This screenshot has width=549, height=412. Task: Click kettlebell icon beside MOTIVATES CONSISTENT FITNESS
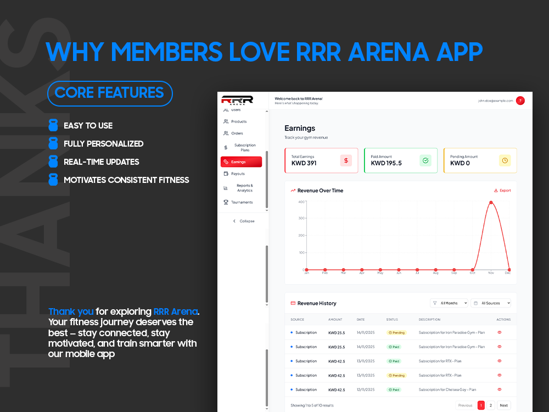(x=53, y=180)
